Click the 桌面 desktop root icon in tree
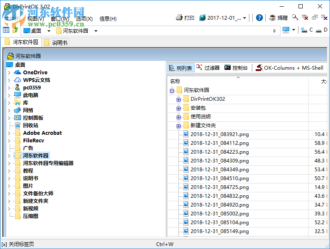Image resolution: width=330 pixels, height=249 pixels. pyautogui.click(x=10, y=65)
